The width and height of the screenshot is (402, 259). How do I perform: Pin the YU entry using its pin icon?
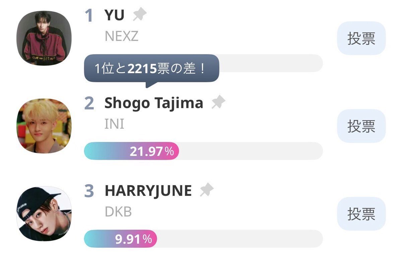pos(140,15)
